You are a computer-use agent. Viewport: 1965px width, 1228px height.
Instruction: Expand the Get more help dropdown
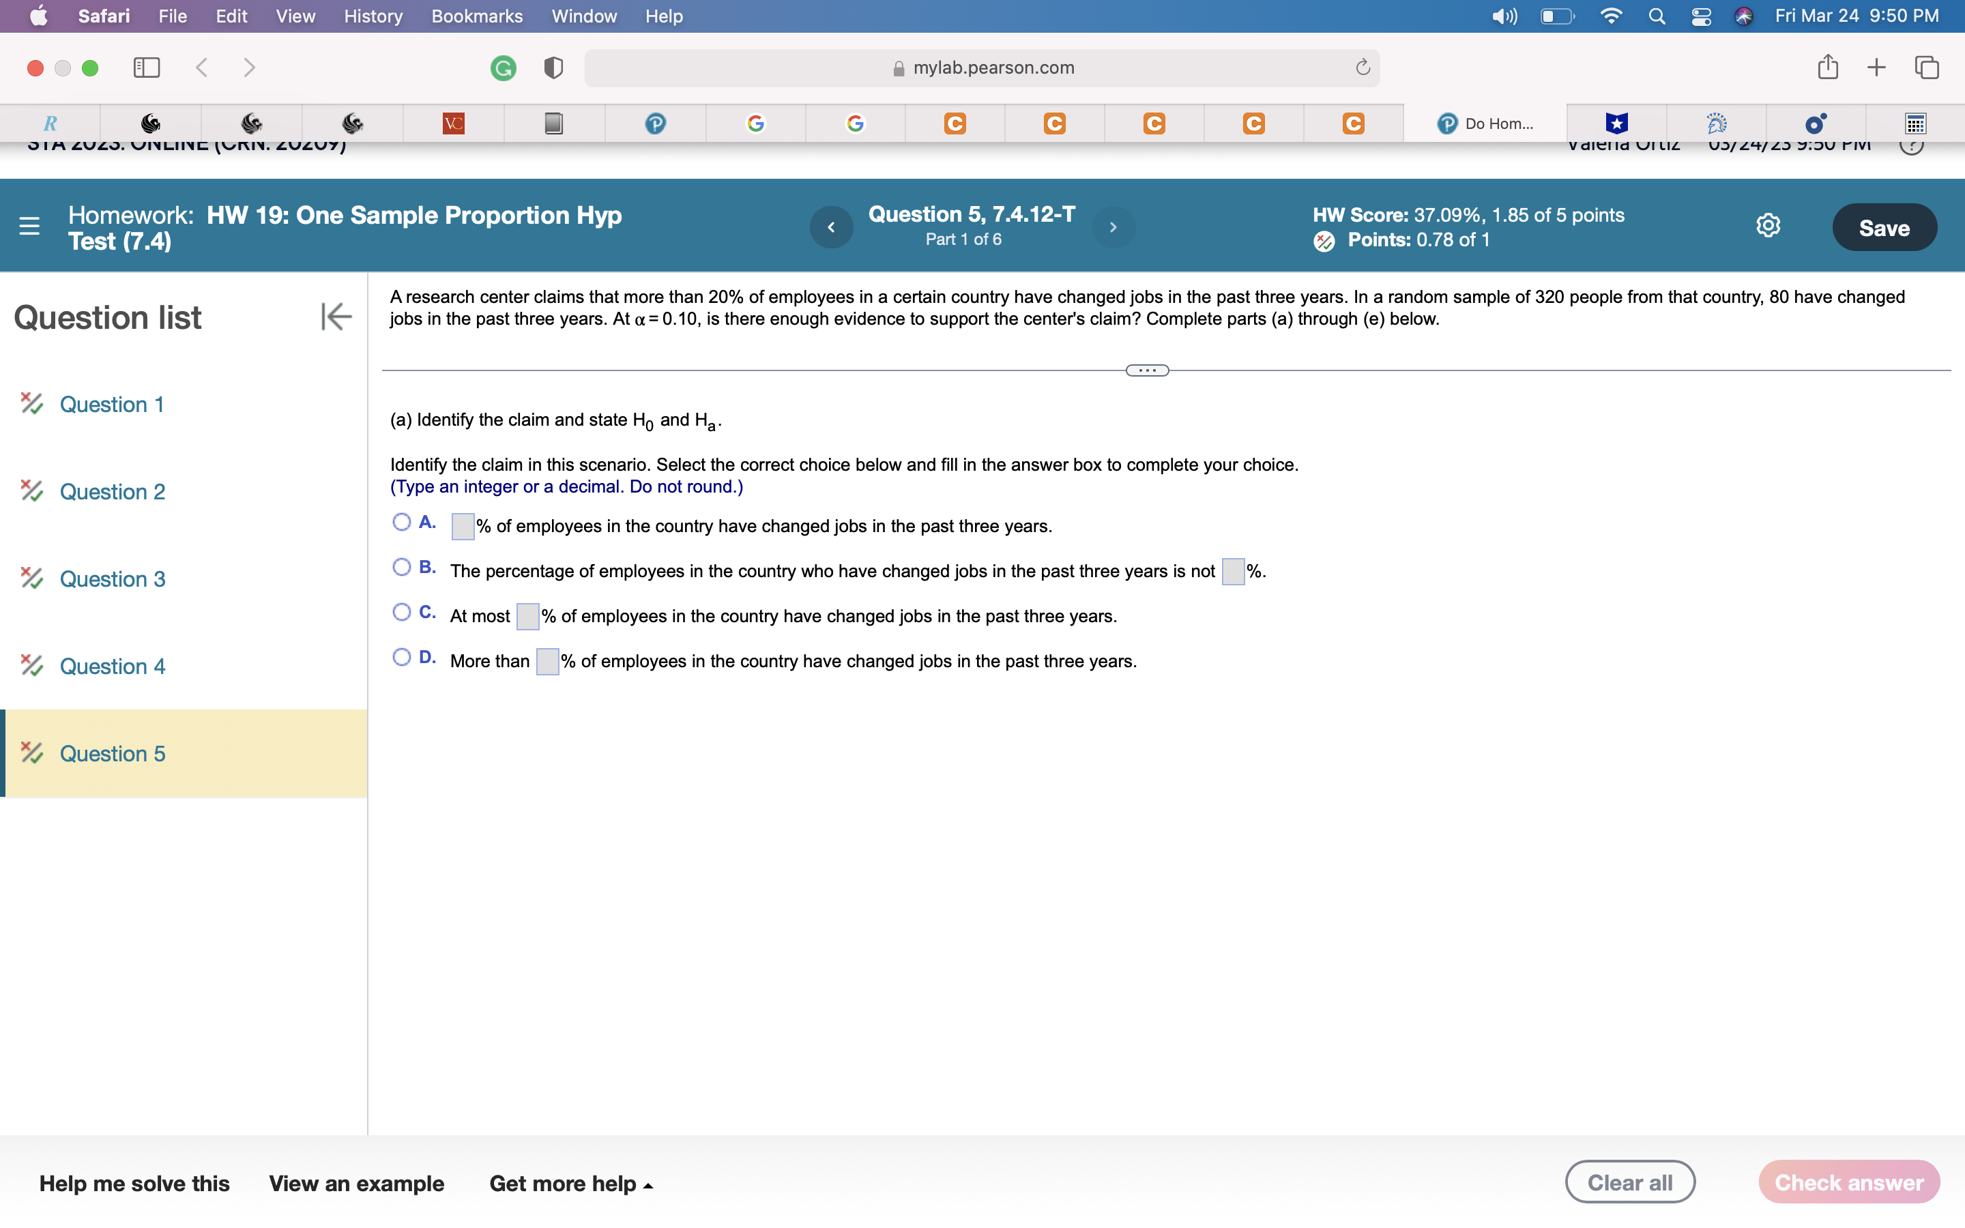pos(571,1184)
